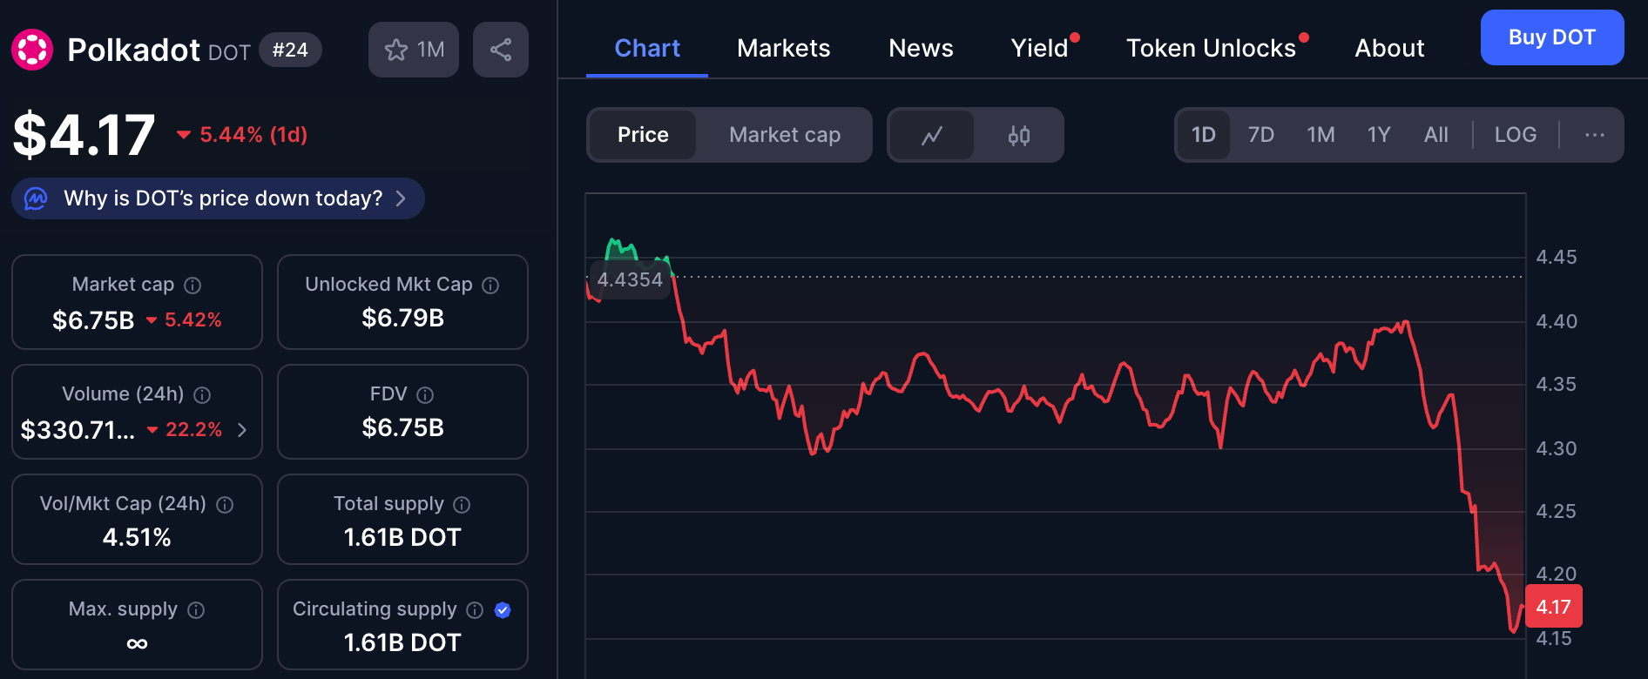Toggle chart to Price view
This screenshot has width=1648, height=679.
click(x=643, y=135)
